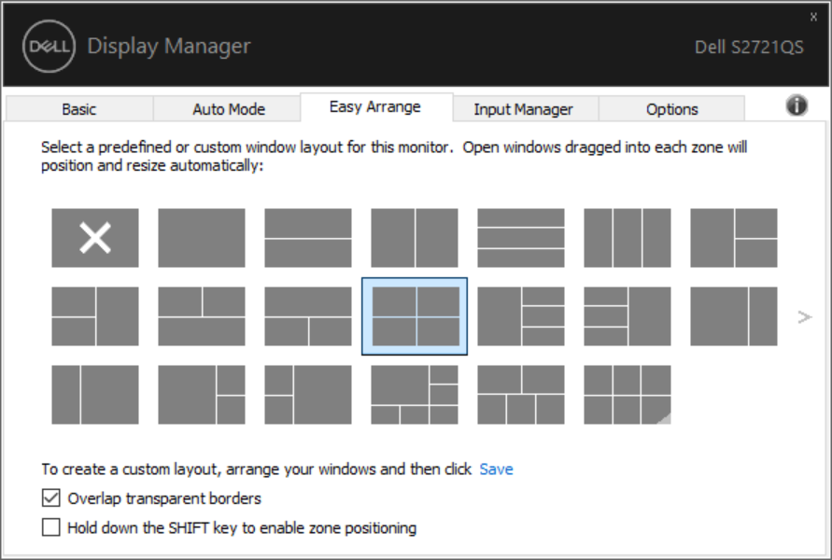Image resolution: width=832 pixels, height=560 pixels.
Task: Close the Dell Display Manager window
Action: (x=812, y=17)
